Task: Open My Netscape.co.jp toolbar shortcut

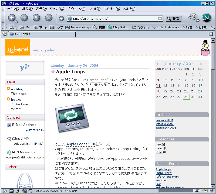Action: [78, 27]
